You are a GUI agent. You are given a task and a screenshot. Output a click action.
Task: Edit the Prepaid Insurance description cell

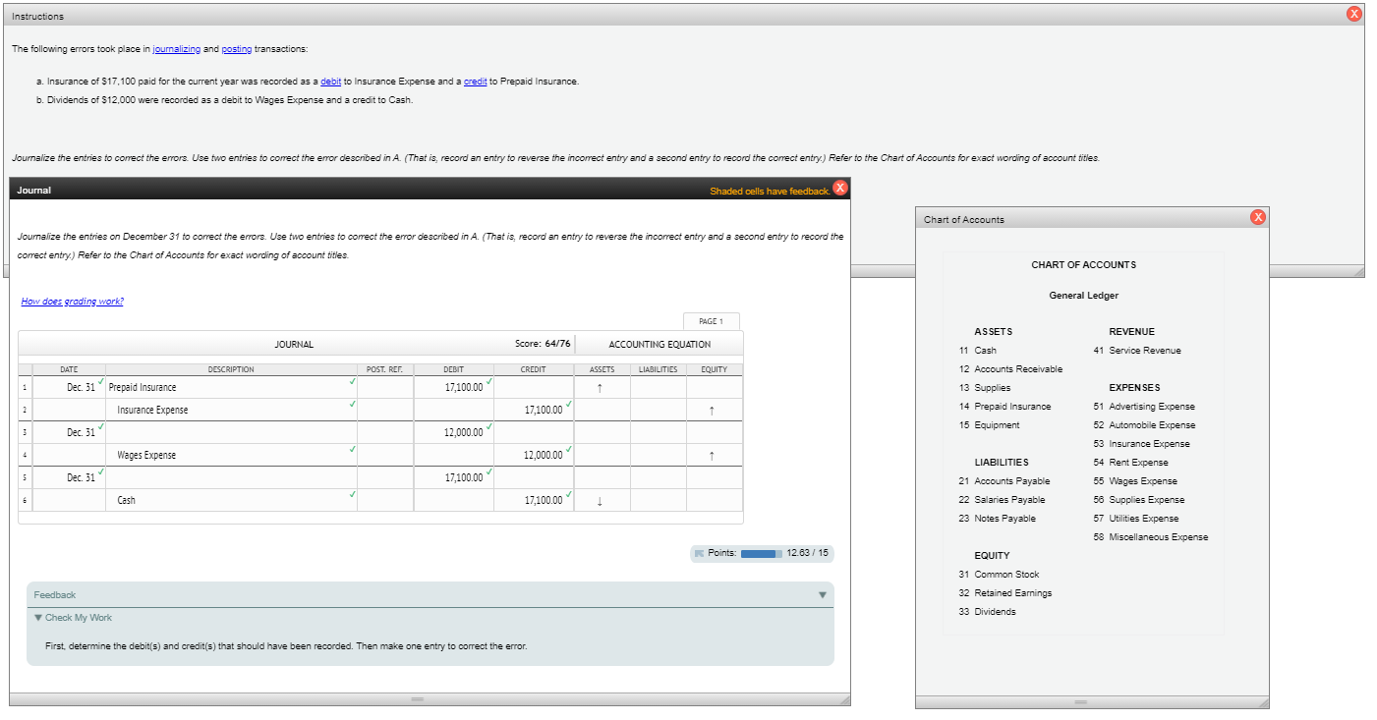[231, 387]
